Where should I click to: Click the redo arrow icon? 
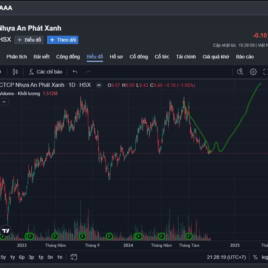88,72
